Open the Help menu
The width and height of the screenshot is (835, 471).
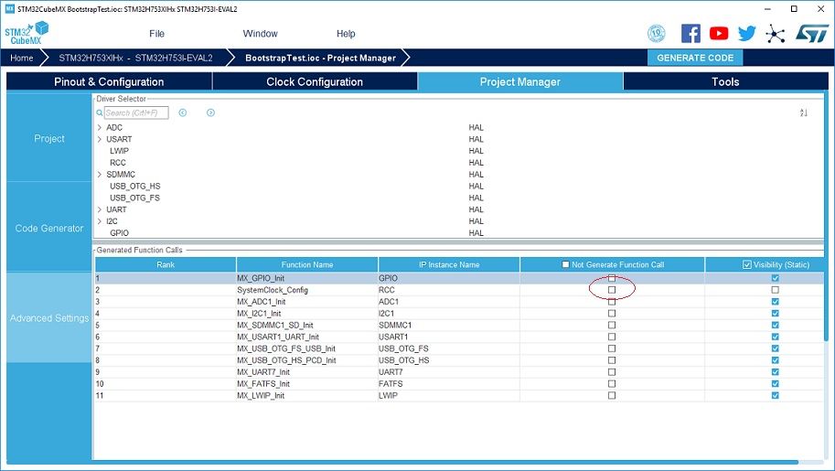click(x=346, y=34)
